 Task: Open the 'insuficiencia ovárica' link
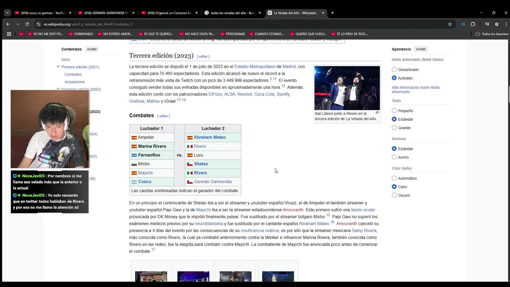click(260, 230)
